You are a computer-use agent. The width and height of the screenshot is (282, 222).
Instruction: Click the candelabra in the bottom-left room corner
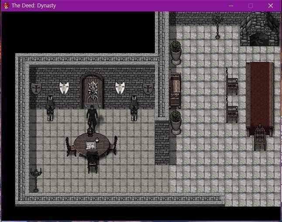pyautogui.click(x=36, y=179)
